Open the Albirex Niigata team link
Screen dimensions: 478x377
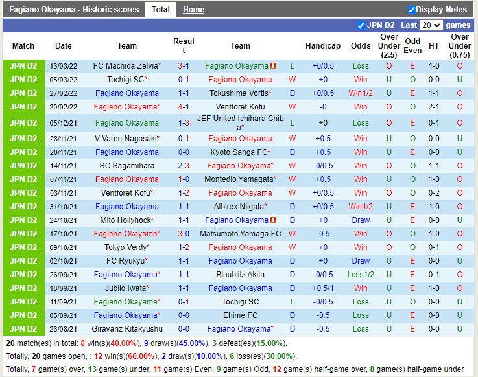pos(238,207)
